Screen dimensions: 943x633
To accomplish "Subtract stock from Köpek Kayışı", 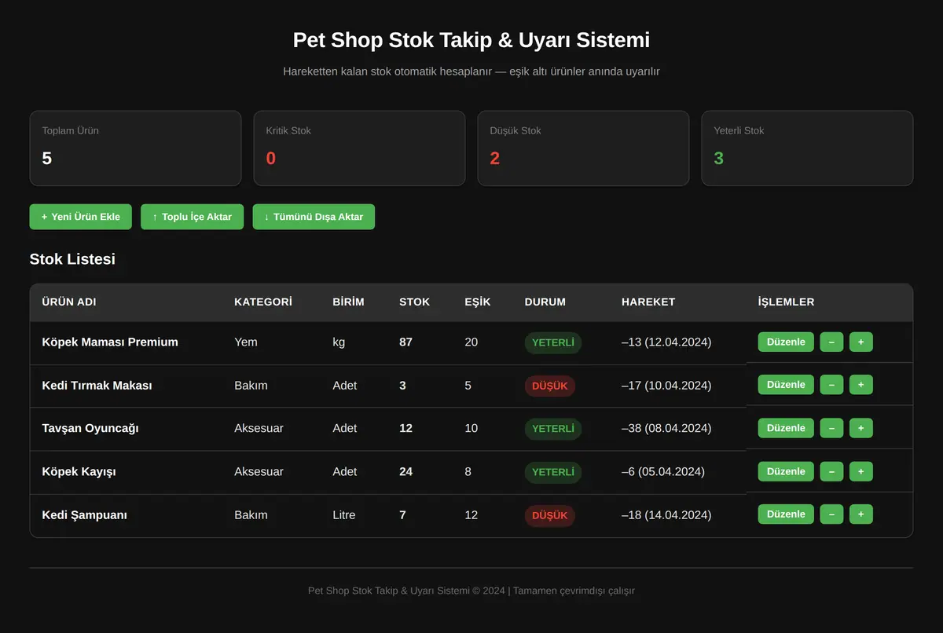I will (831, 471).
